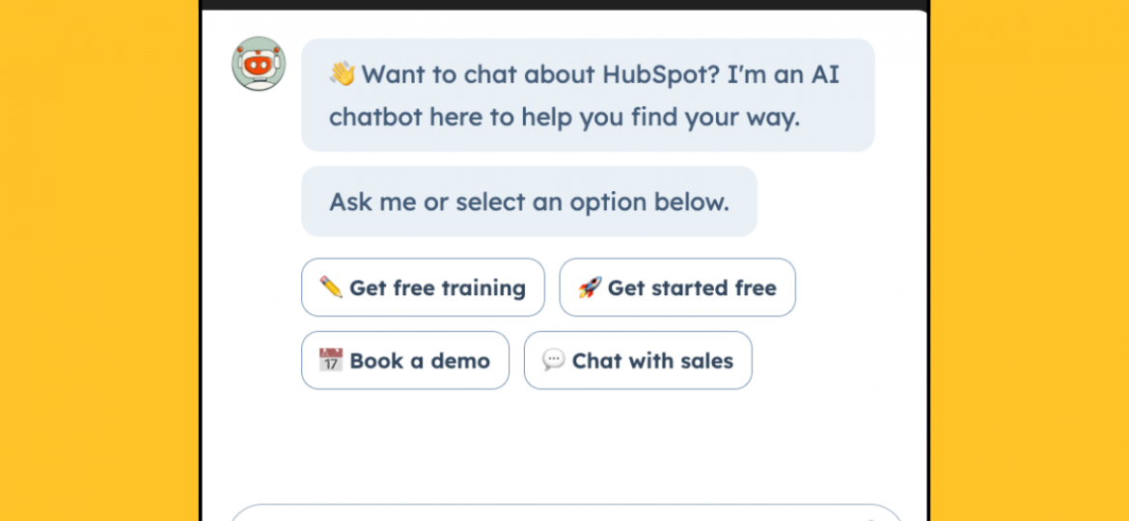Click the dark header bar of chat window
This screenshot has height=521, width=1129.
[x=564, y=4]
